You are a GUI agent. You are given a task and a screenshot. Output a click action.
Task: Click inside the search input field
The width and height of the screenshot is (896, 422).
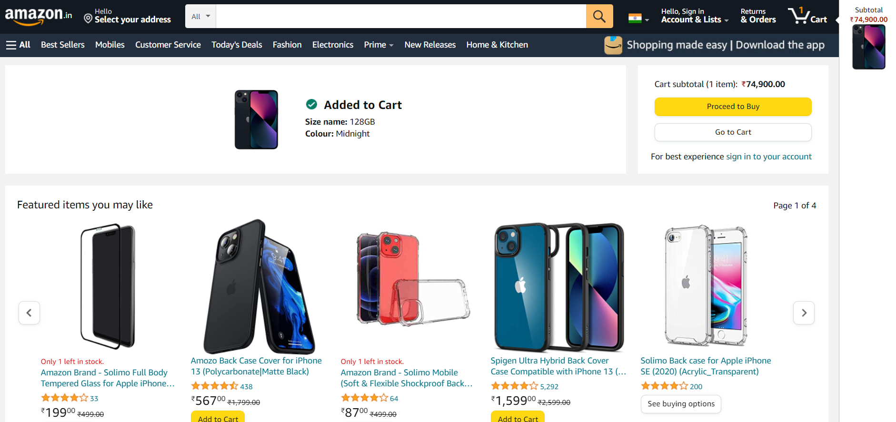[400, 16]
